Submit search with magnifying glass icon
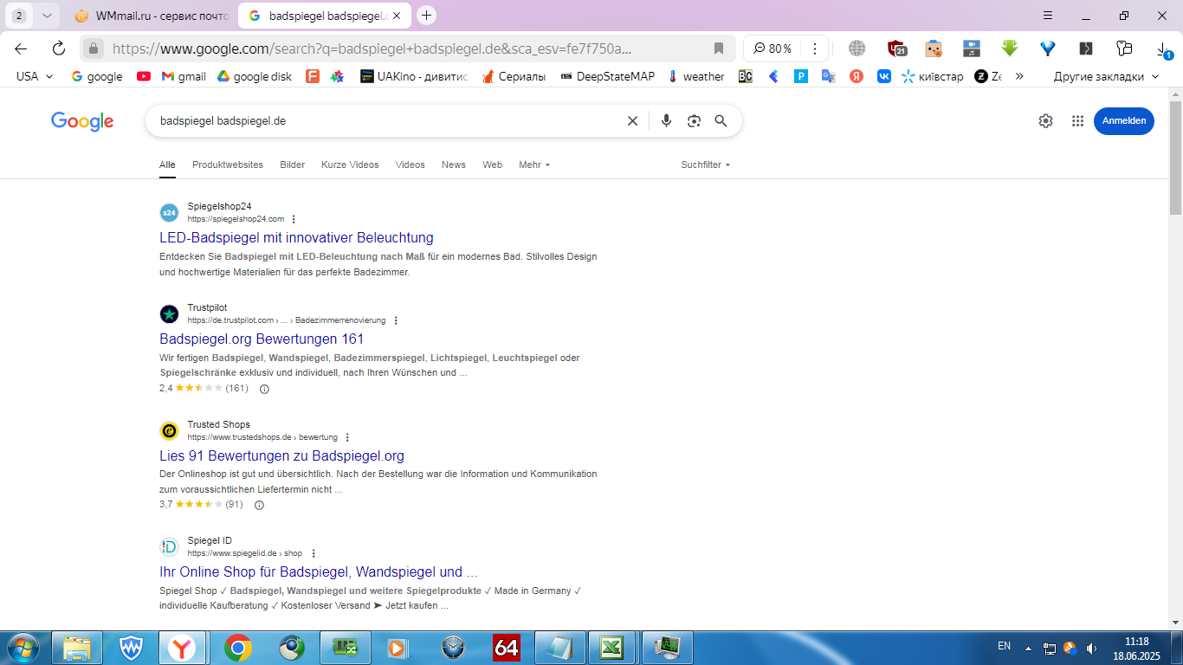Viewport: 1183px width, 665px height. point(721,121)
